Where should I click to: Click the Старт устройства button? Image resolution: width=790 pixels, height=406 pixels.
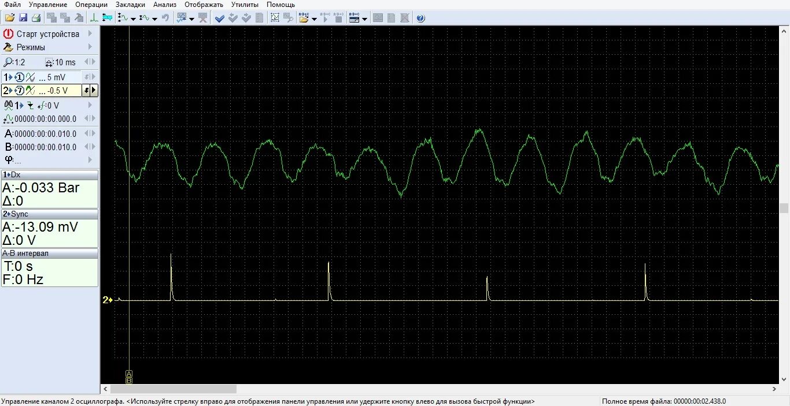49,34
